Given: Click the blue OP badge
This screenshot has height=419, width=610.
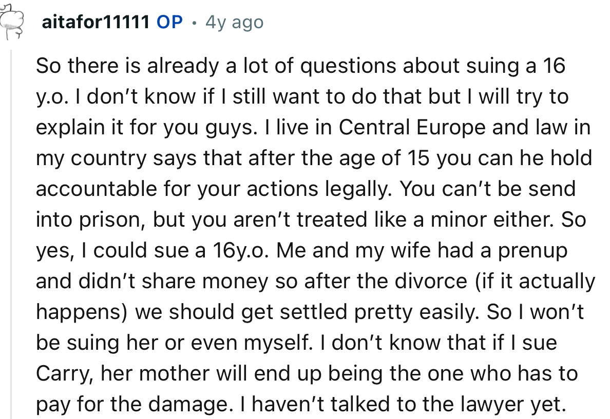Looking at the screenshot, I should (x=170, y=22).
